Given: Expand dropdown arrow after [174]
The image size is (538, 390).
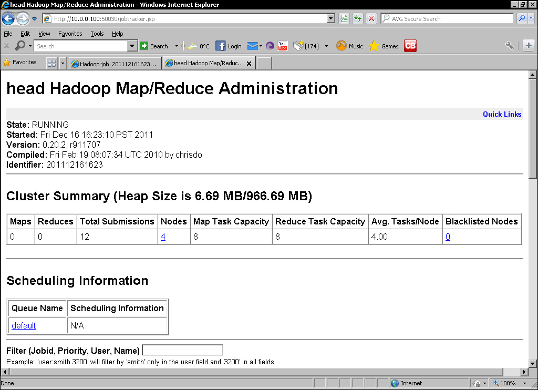Looking at the screenshot, I should (x=326, y=46).
